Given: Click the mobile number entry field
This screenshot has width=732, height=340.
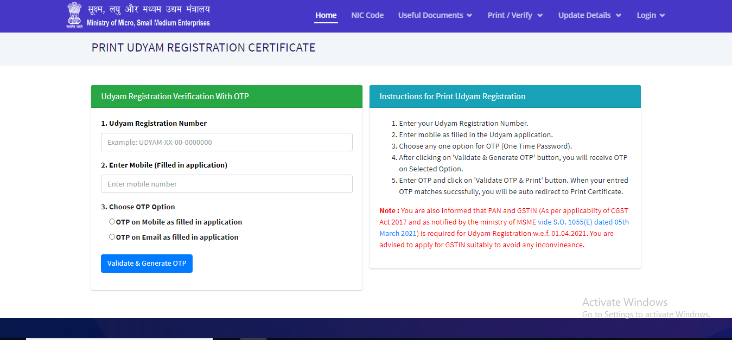Looking at the screenshot, I should (x=226, y=183).
